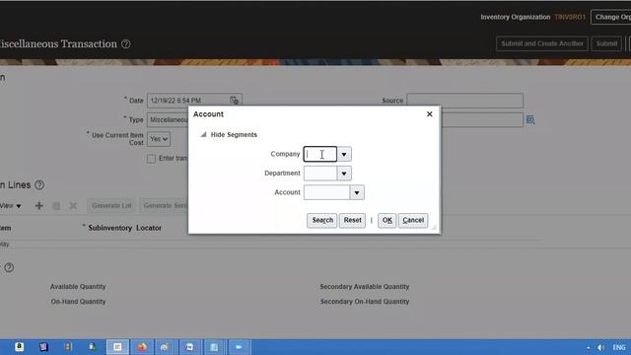
Task: Click Change Organization button
Action: 611,17
